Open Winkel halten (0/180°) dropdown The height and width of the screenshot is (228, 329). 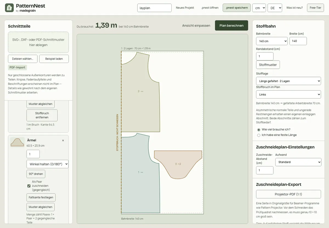(47, 164)
